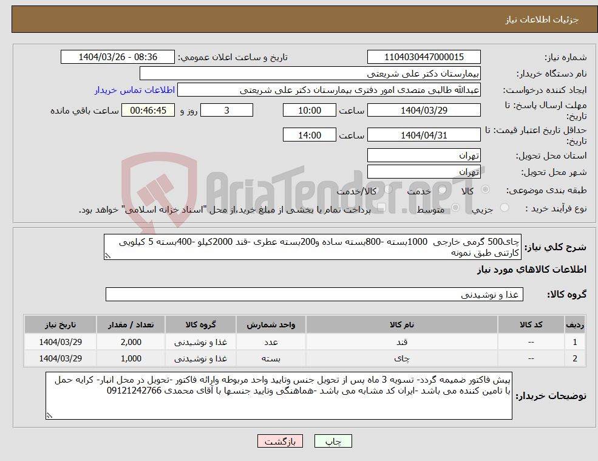Click the قند item name cell
598x461 pixels.
point(401,342)
